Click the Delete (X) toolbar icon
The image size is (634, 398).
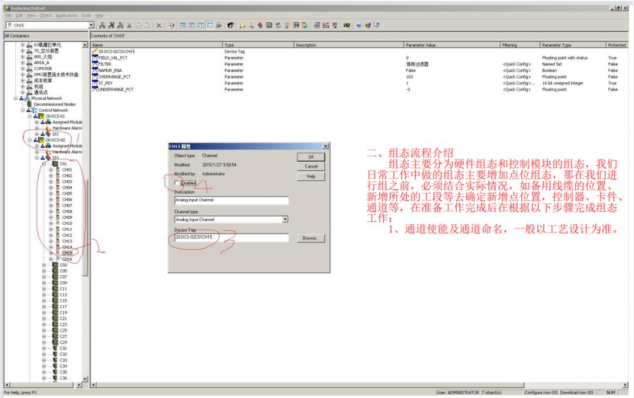click(159, 26)
